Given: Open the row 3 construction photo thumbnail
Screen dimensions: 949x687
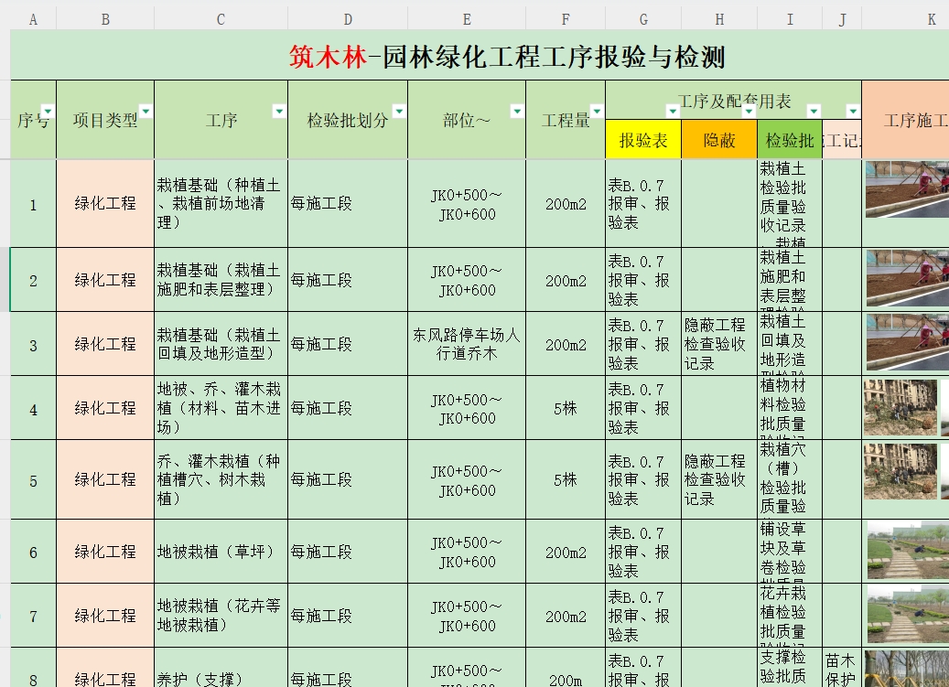Looking at the screenshot, I should (x=907, y=342).
